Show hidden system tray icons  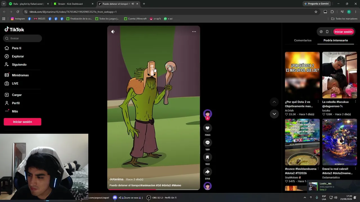tap(305, 198)
